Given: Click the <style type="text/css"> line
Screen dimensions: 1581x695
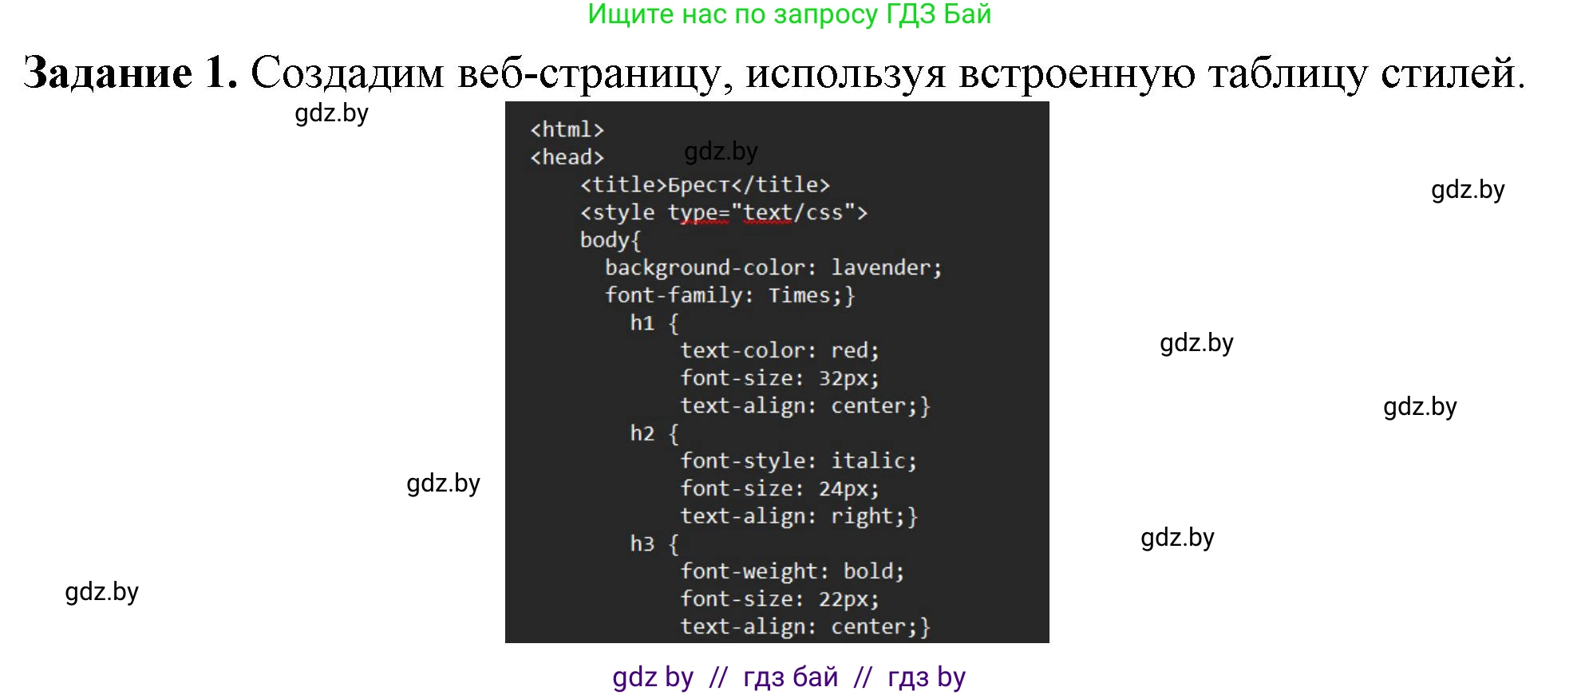Looking at the screenshot, I should [723, 212].
